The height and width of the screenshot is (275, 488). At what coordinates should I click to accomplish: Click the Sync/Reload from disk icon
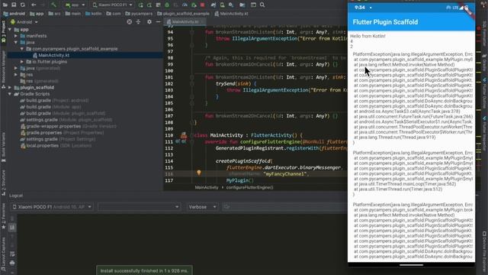point(23,5)
